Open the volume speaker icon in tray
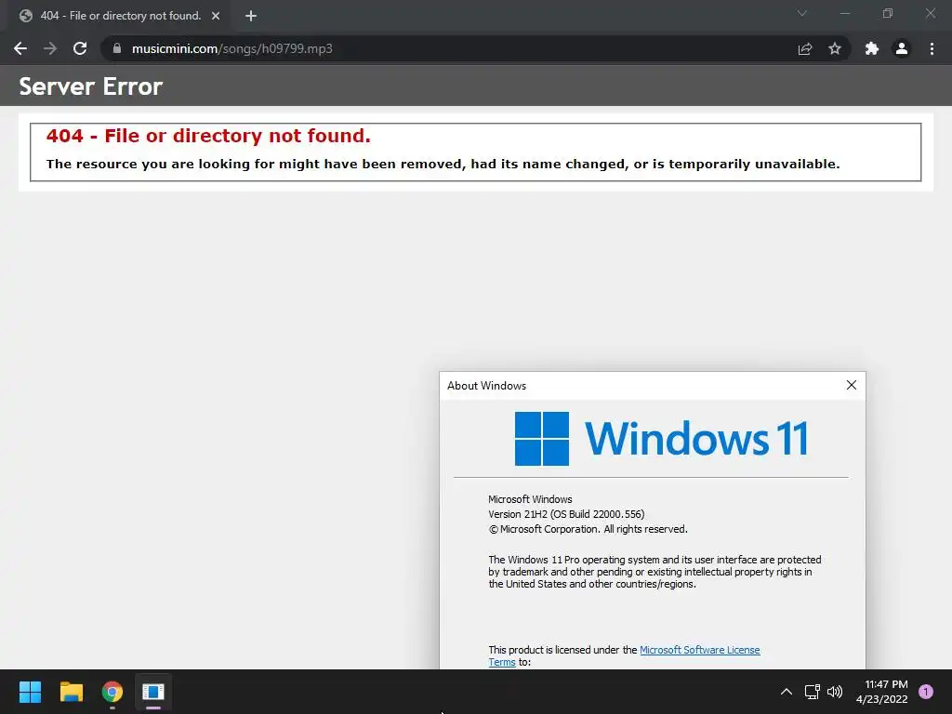This screenshot has width=952, height=714. (835, 692)
